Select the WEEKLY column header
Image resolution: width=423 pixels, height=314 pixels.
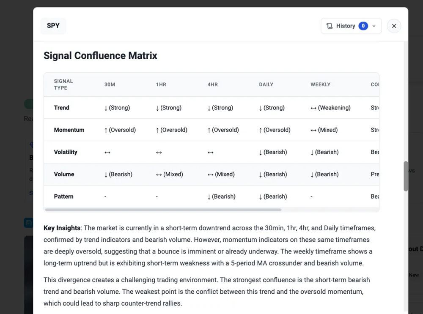tap(320, 85)
